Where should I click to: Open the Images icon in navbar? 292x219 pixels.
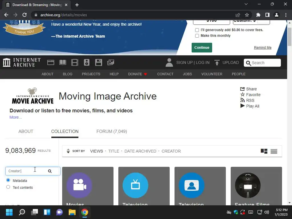click(111, 62)
